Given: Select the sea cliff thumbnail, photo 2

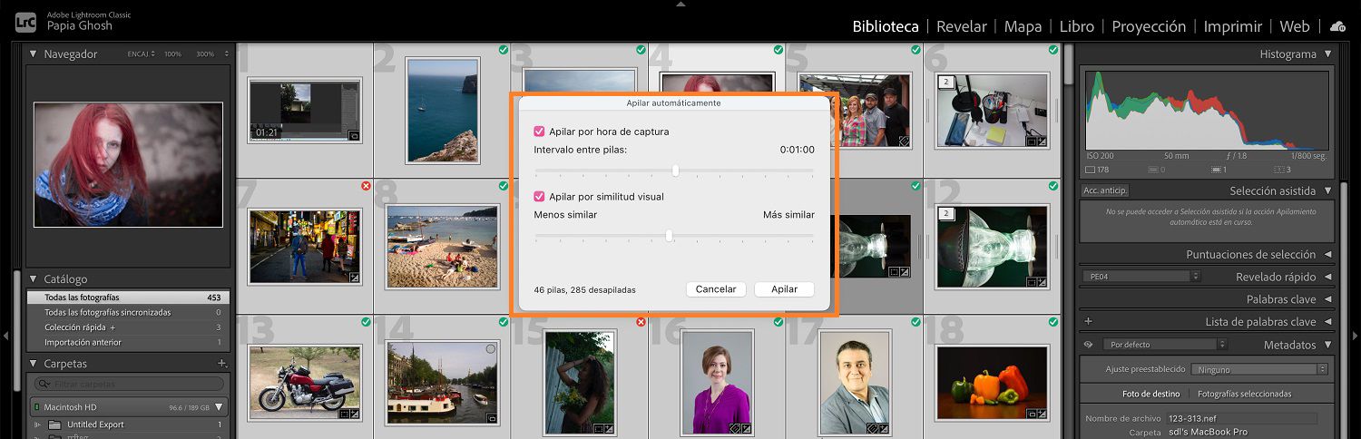Looking at the screenshot, I should point(442,111).
